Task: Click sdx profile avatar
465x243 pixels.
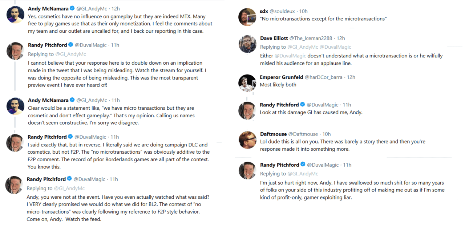Action: pyautogui.click(x=247, y=17)
